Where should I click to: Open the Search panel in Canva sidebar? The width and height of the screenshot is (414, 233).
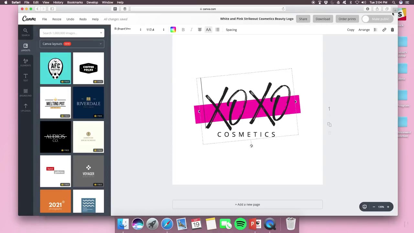(x=26, y=32)
